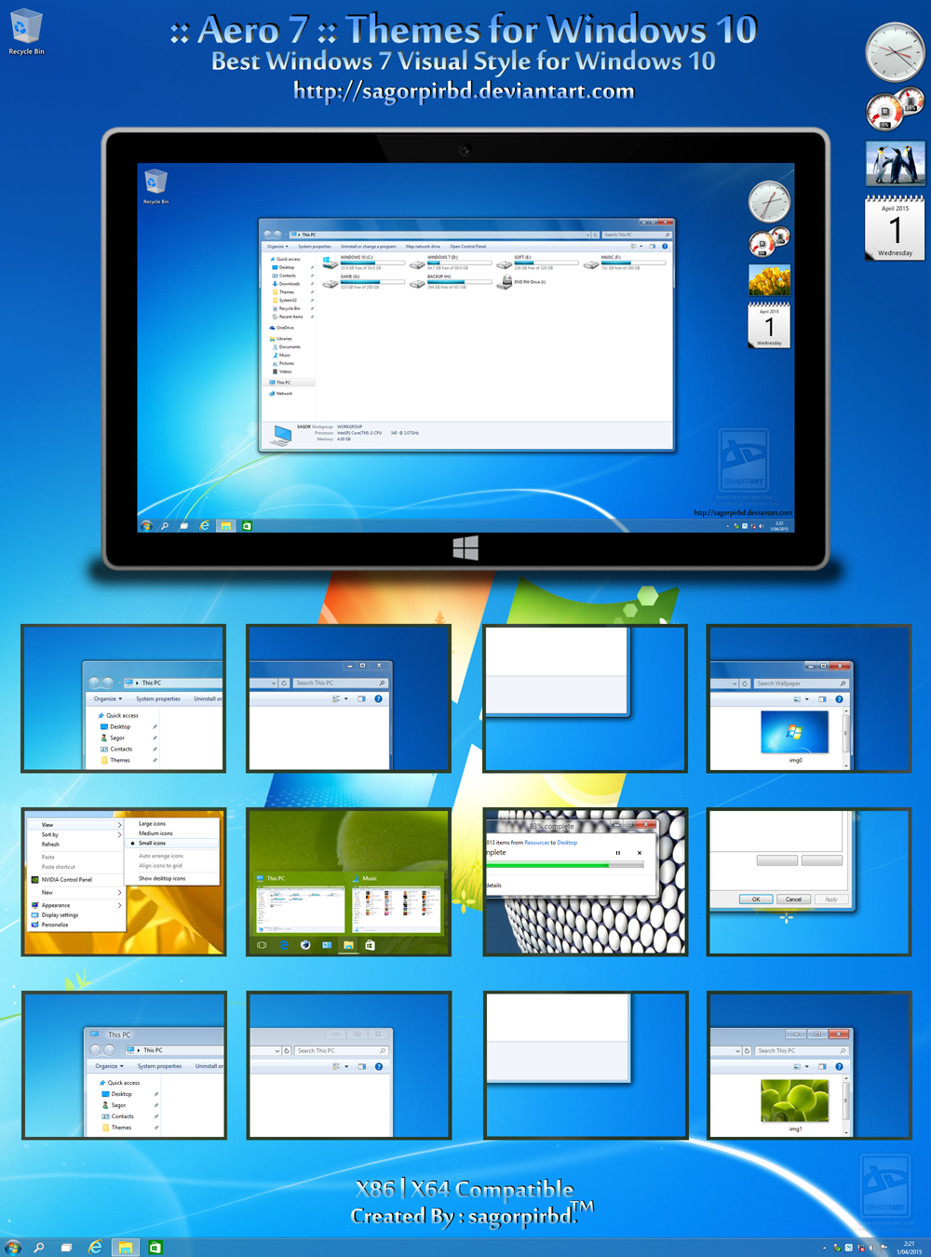931x1257 pixels.
Task: Click the Desktop link in the copy dialog
Action: [x=567, y=843]
